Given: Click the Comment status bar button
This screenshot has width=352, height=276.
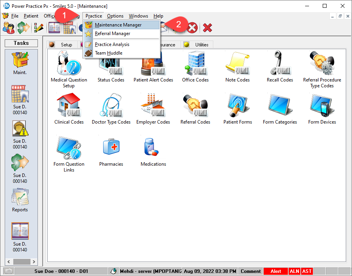Looking at the screenshot, I should [250, 271].
